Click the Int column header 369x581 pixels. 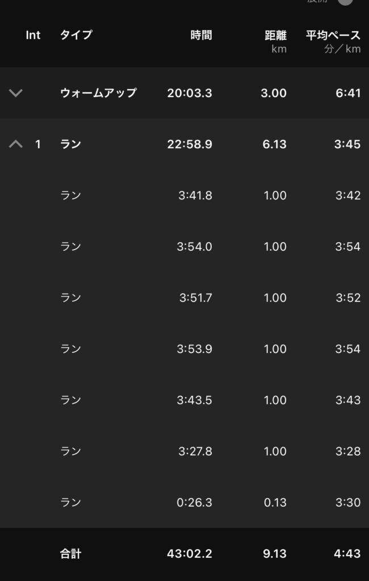tap(33, 35)
